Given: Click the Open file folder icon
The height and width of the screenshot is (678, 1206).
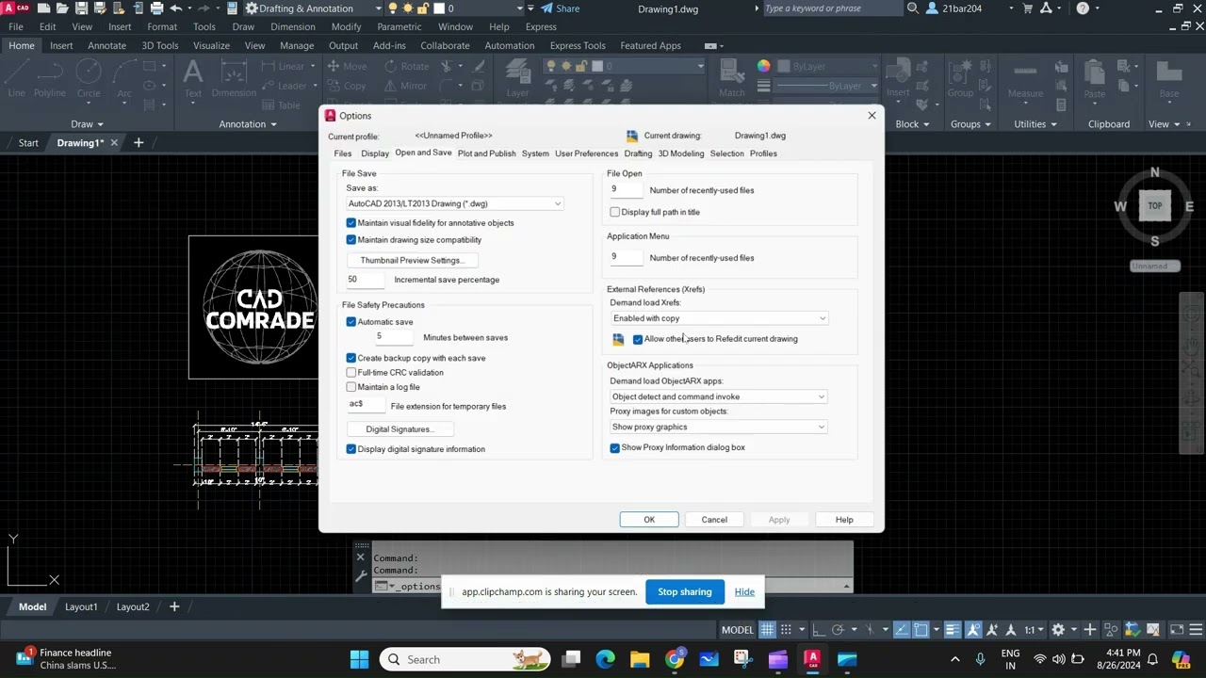Looking at the screenshot, I should 62,8.
